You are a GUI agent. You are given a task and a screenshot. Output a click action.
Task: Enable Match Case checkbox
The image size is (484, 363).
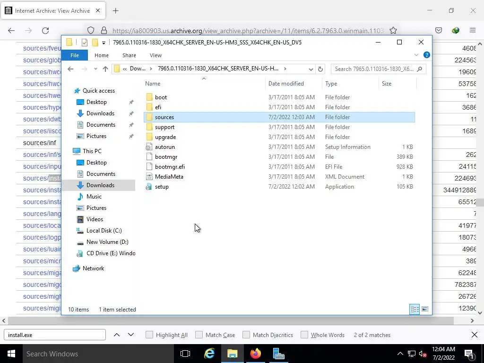point(199,335)
